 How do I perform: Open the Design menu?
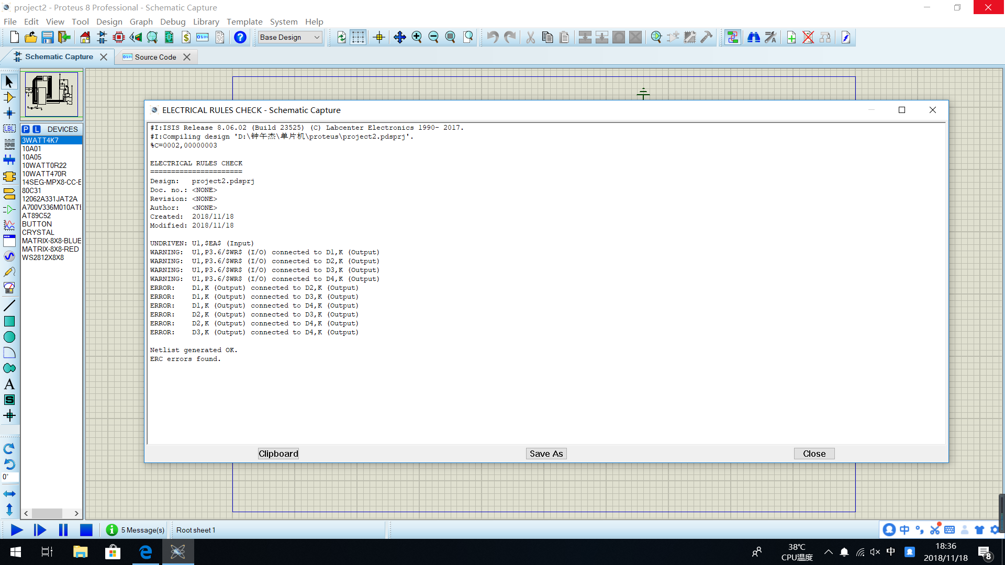pyautogui.click(x=109, y=21)
